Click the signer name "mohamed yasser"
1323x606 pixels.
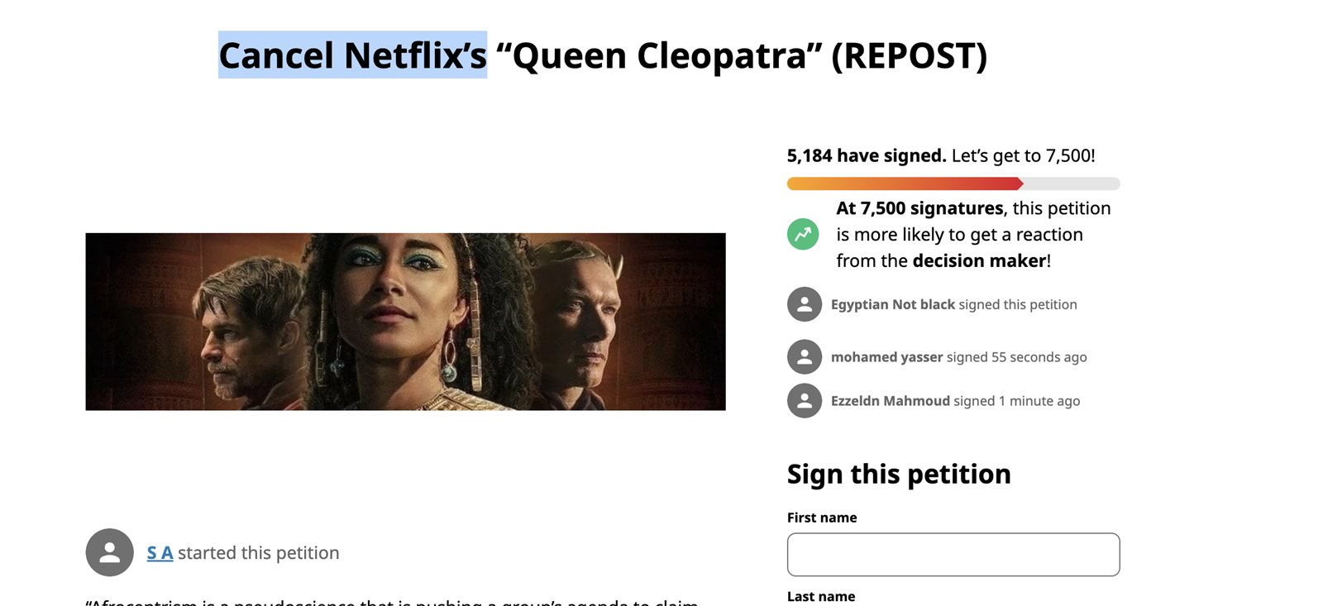coord(886,357)
